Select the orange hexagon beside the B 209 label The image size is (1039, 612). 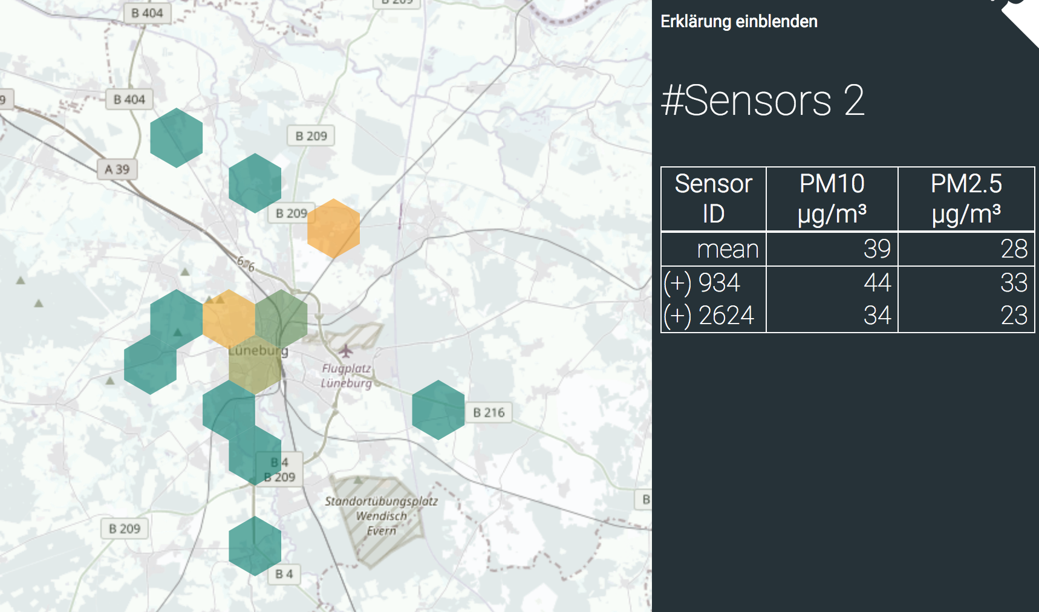tap(333, 229)
